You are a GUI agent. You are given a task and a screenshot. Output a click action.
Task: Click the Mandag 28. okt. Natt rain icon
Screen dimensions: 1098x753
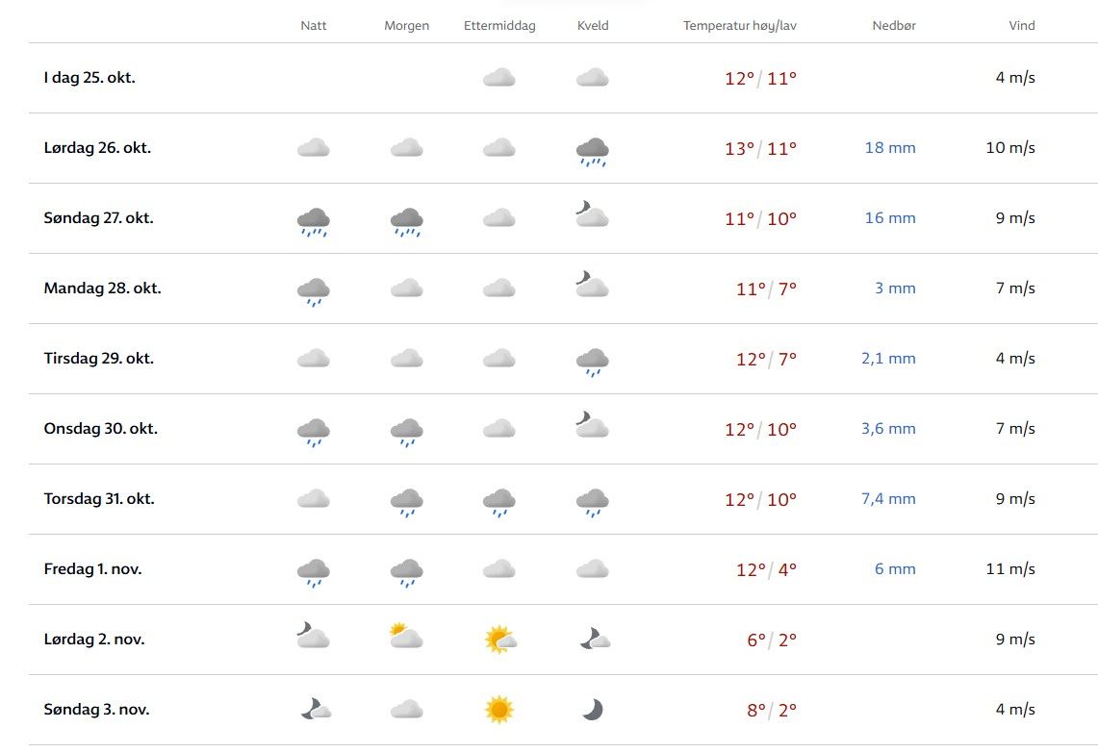(x=314, y=290)
